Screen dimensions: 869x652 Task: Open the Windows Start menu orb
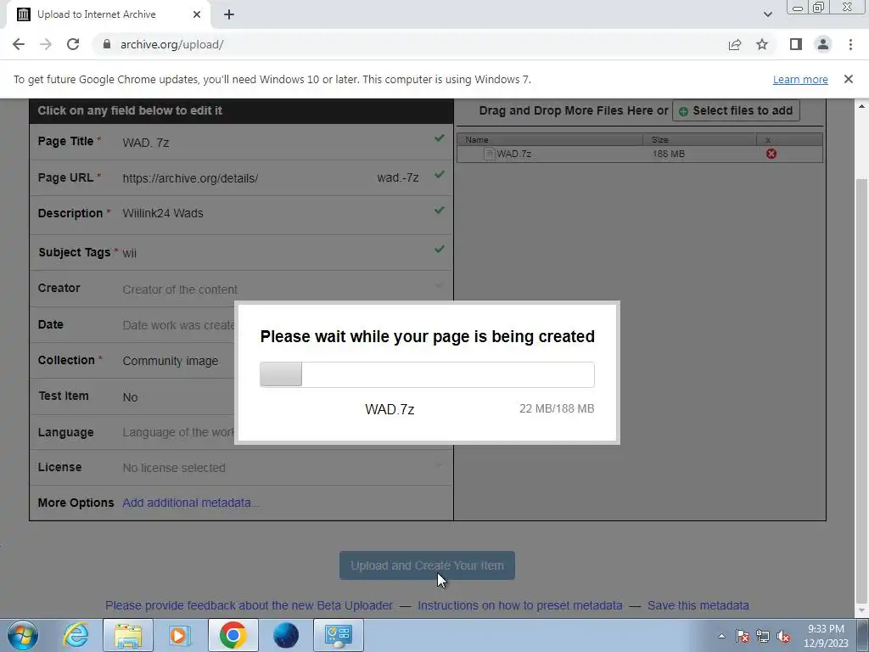point(23,635)
